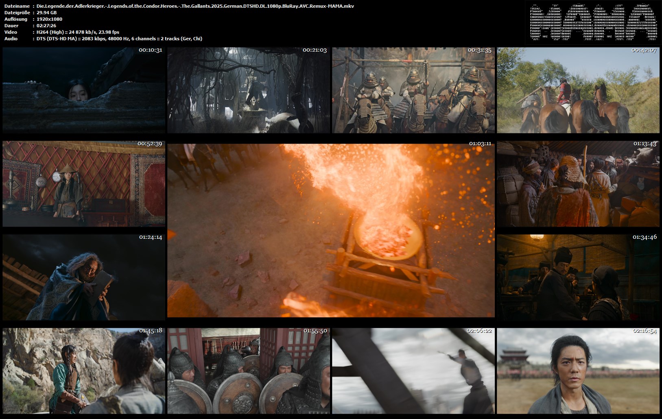Viewport: 662px width, 419px height.
Task: Open the tavern scene thumbnail at 01:34:46
Action: (x=578, y=277)
